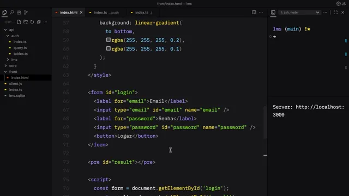The width and height of the screenshot is (349, 196).
Task: Open the Search view in the activity bar
Action: click(12, 13)
